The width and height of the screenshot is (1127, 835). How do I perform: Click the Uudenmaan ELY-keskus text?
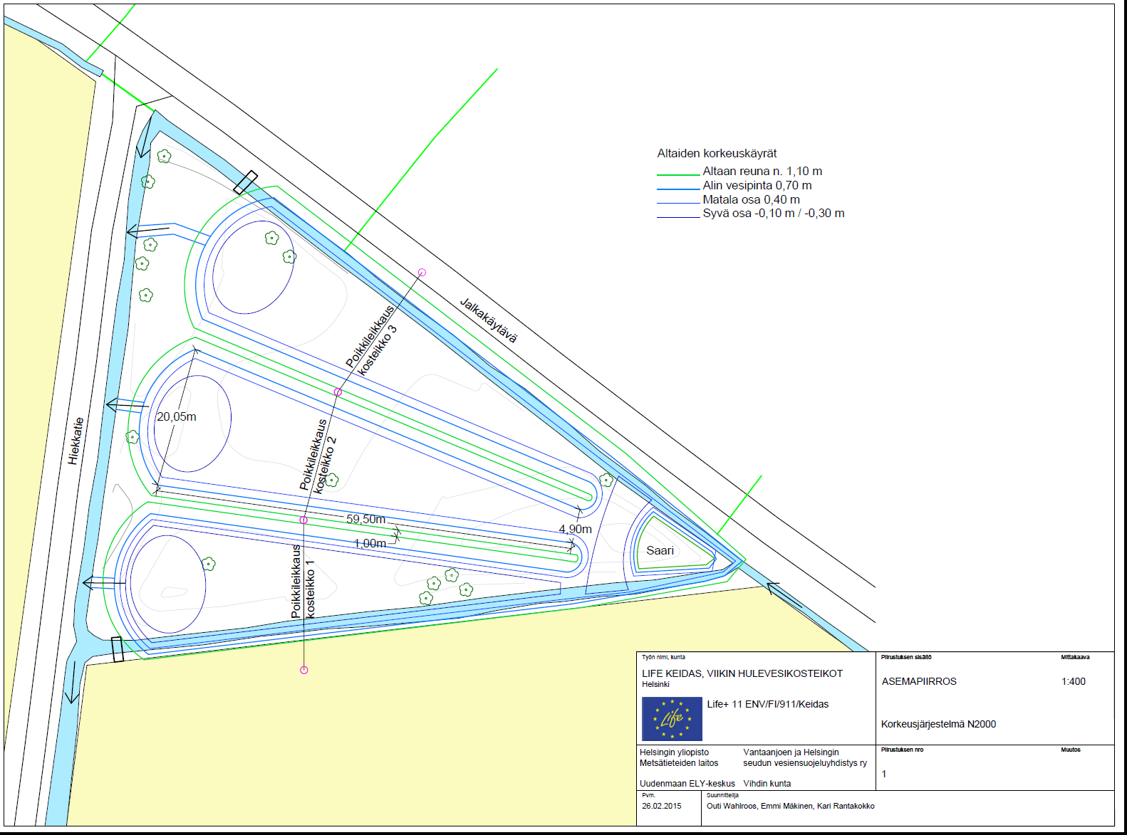[687, 783]
